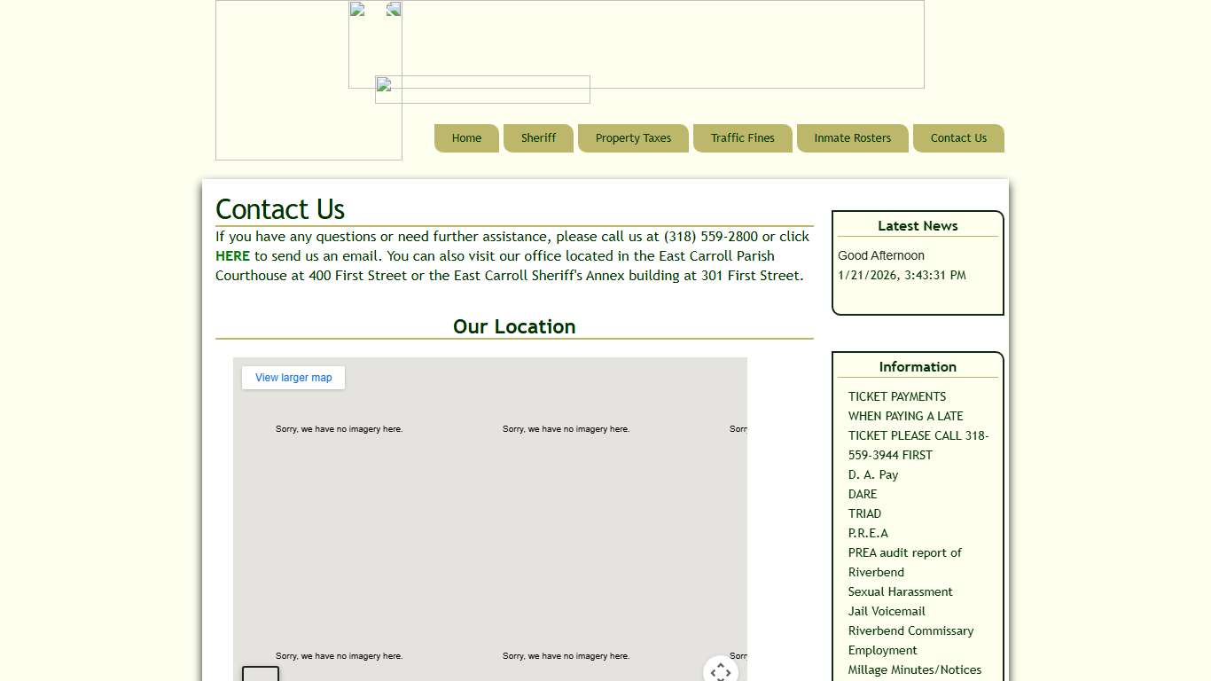Click the map layer thumbnail at bottom-left

coord(261,674)
